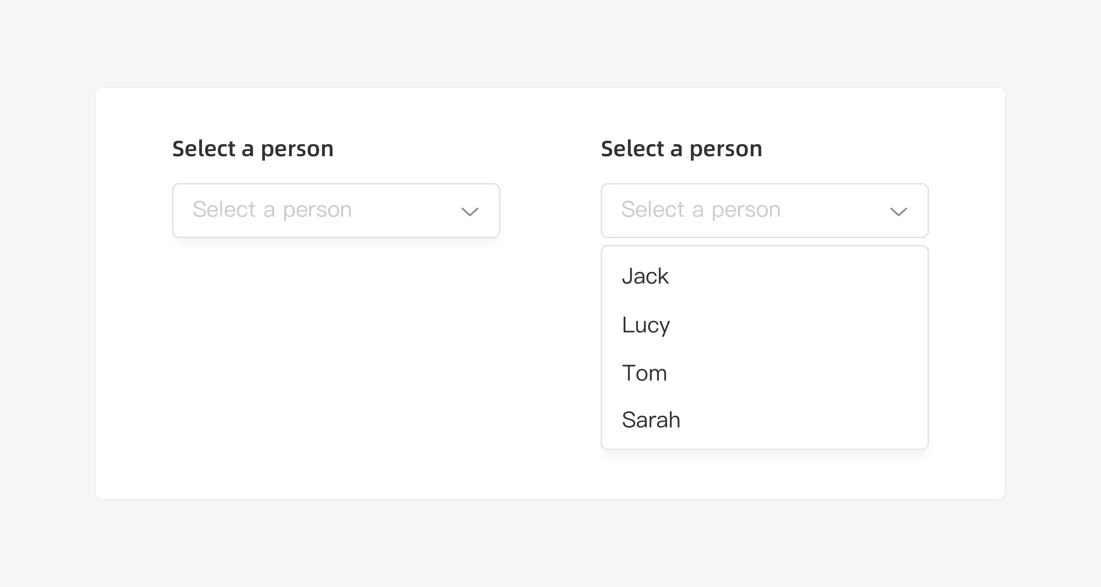Click the left dropdown's chevron arrow

[470, 212]
